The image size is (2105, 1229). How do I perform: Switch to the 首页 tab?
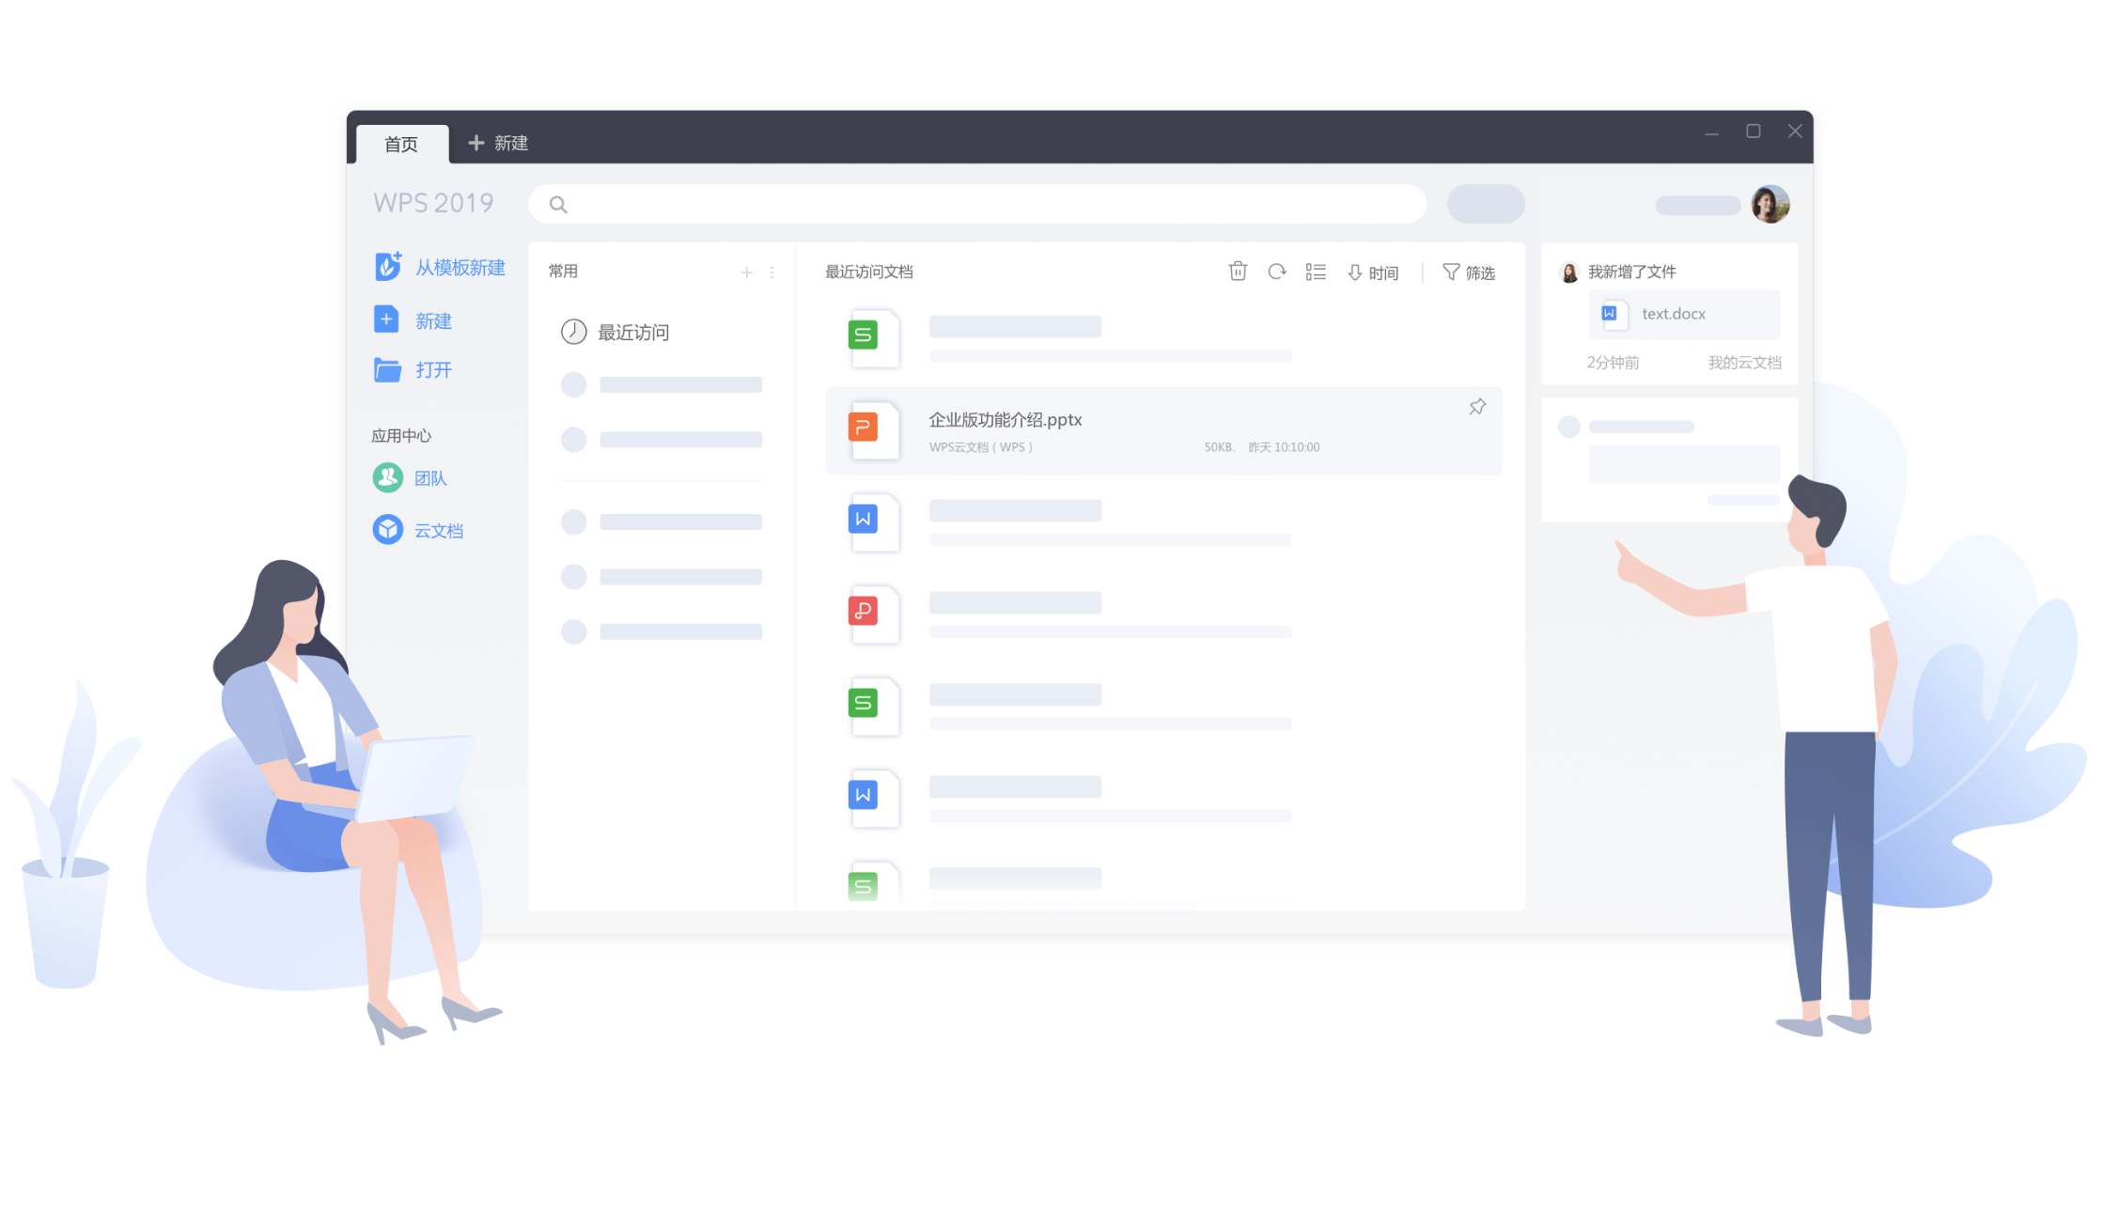401,144
